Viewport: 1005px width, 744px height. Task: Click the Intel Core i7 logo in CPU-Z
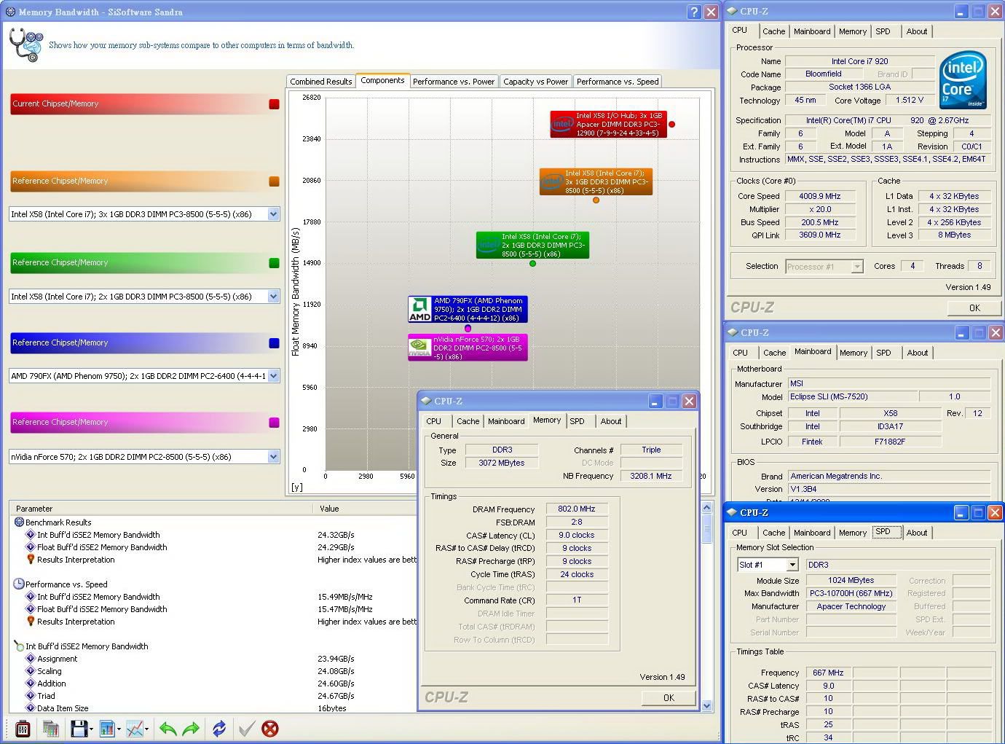pos(963,80)
